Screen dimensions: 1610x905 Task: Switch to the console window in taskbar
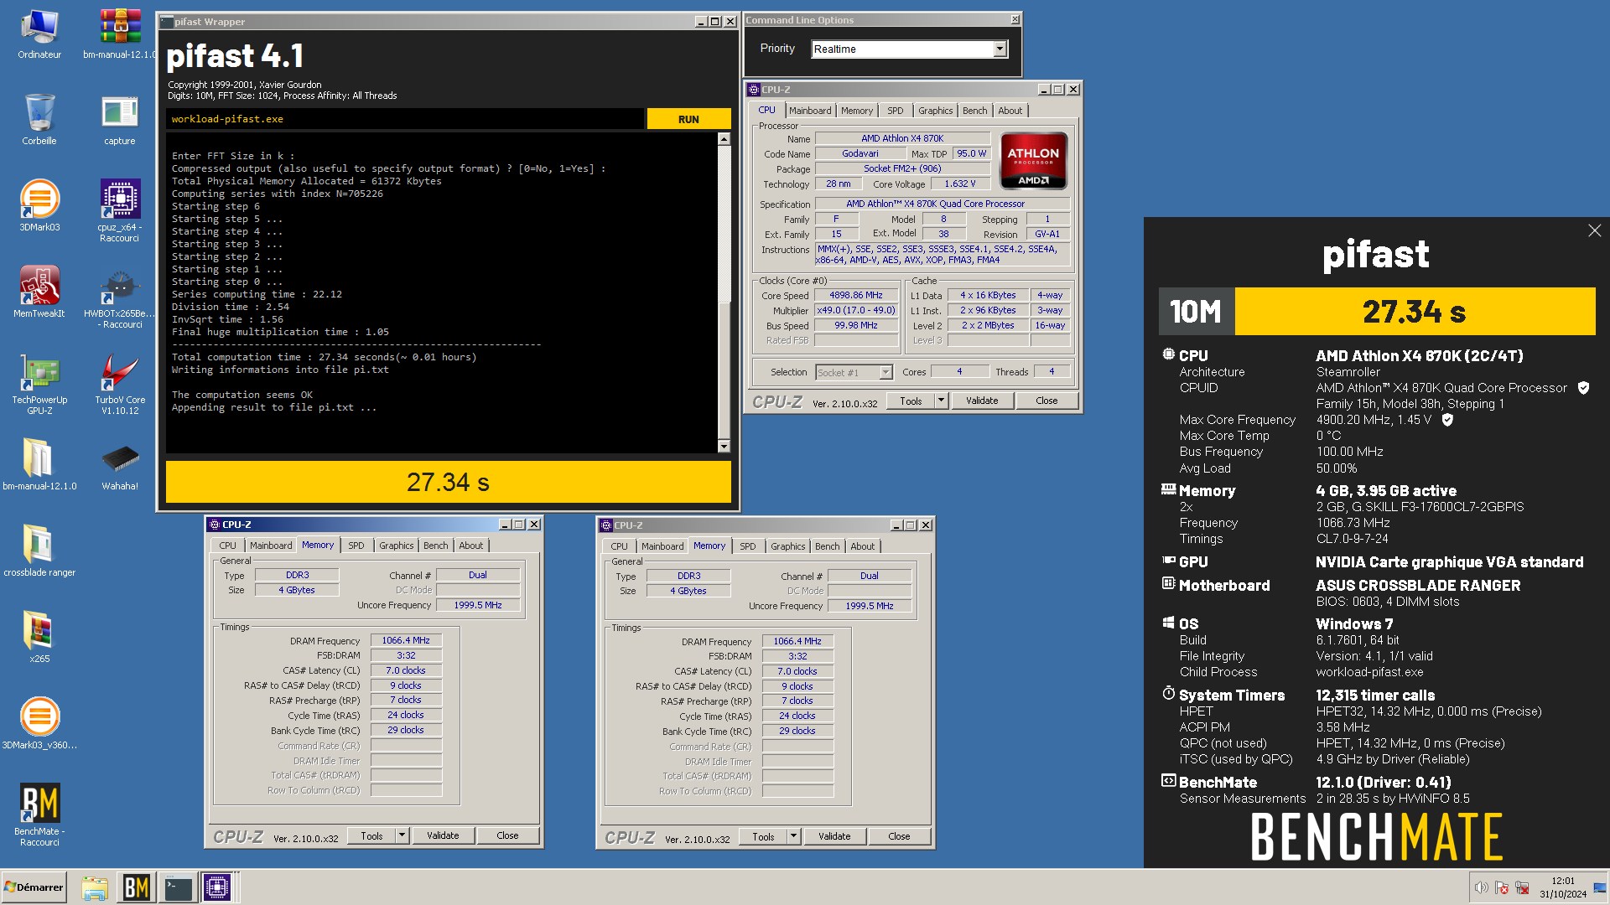[178, 887]
